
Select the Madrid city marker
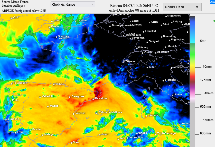click(48, 106)
